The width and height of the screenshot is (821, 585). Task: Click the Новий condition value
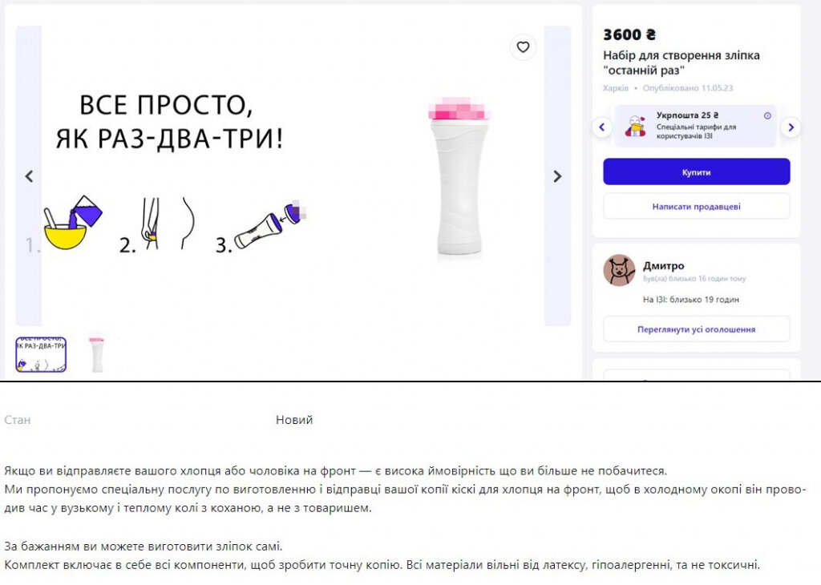[x=294, y=420]
